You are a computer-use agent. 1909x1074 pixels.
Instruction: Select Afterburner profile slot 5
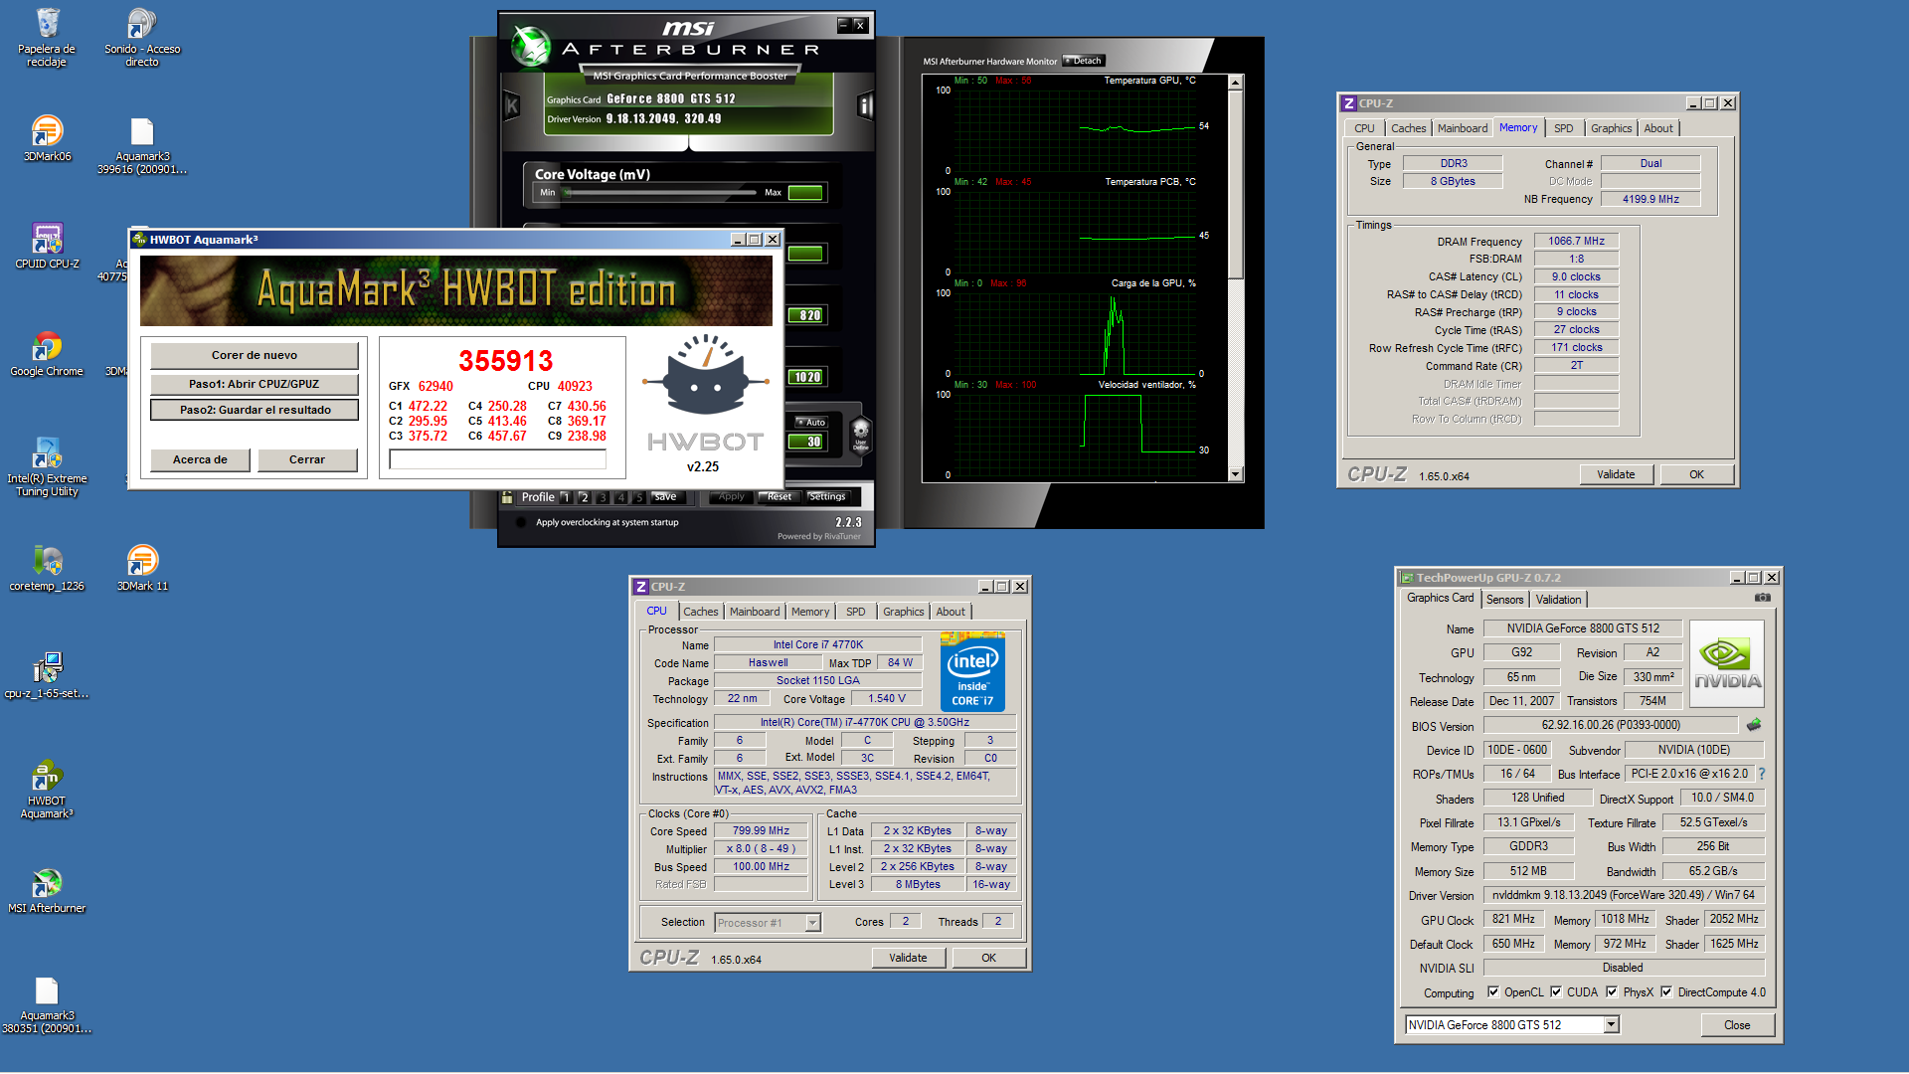coord(639,497)
